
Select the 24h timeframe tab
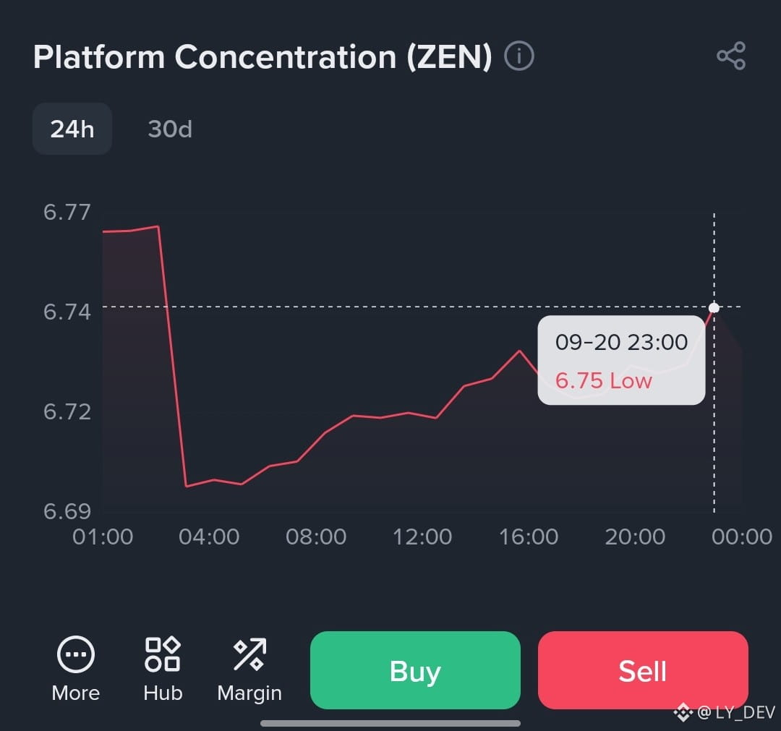tap(72, 129)
